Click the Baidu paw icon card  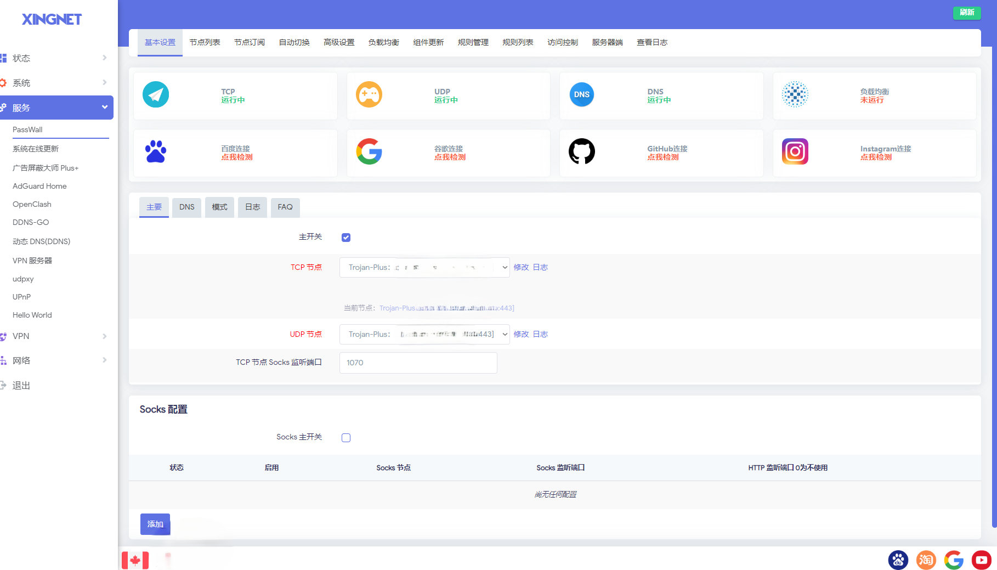coord(156,151)
